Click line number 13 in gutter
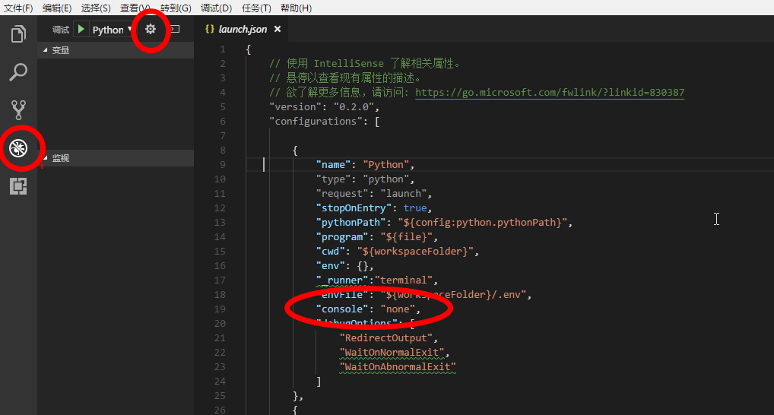The width and height of the screenshot is (774, 415). tap(220, 222)
